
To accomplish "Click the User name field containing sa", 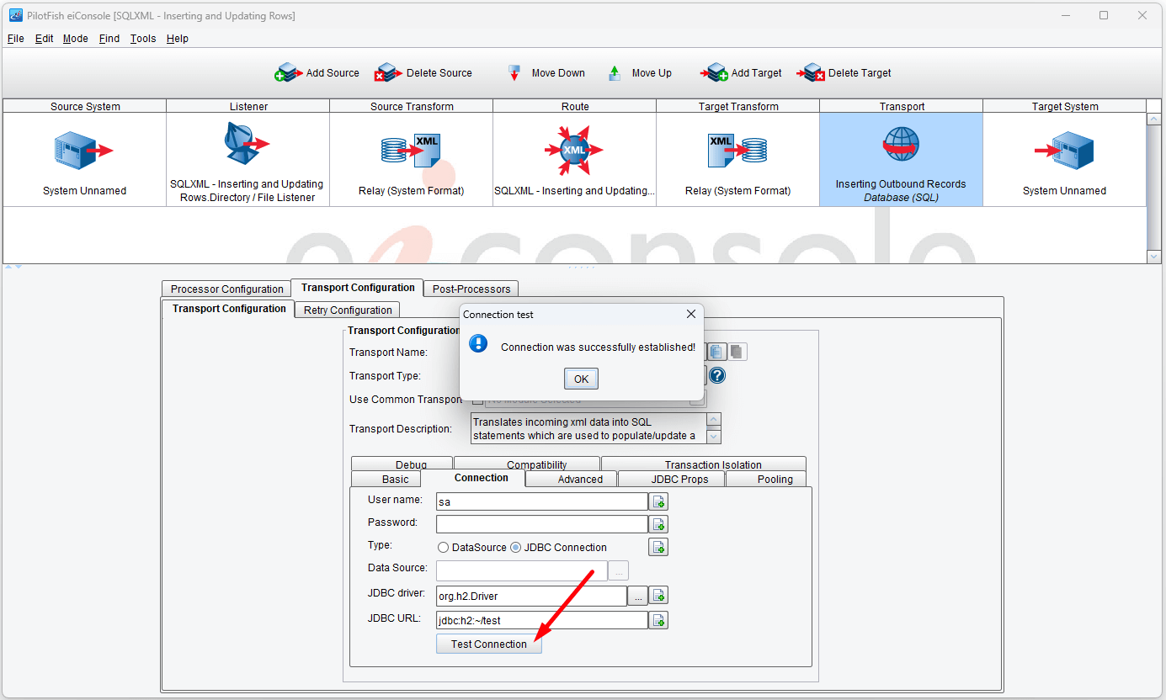I will (x=541, y=501).
